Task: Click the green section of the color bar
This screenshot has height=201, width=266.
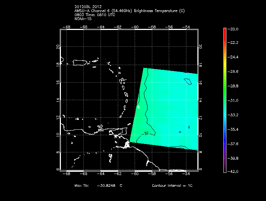Action: point(225,90)
